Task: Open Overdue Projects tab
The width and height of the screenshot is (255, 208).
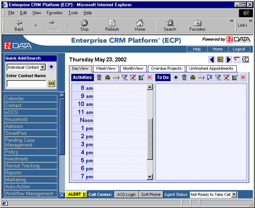Action: coord(166,68)
